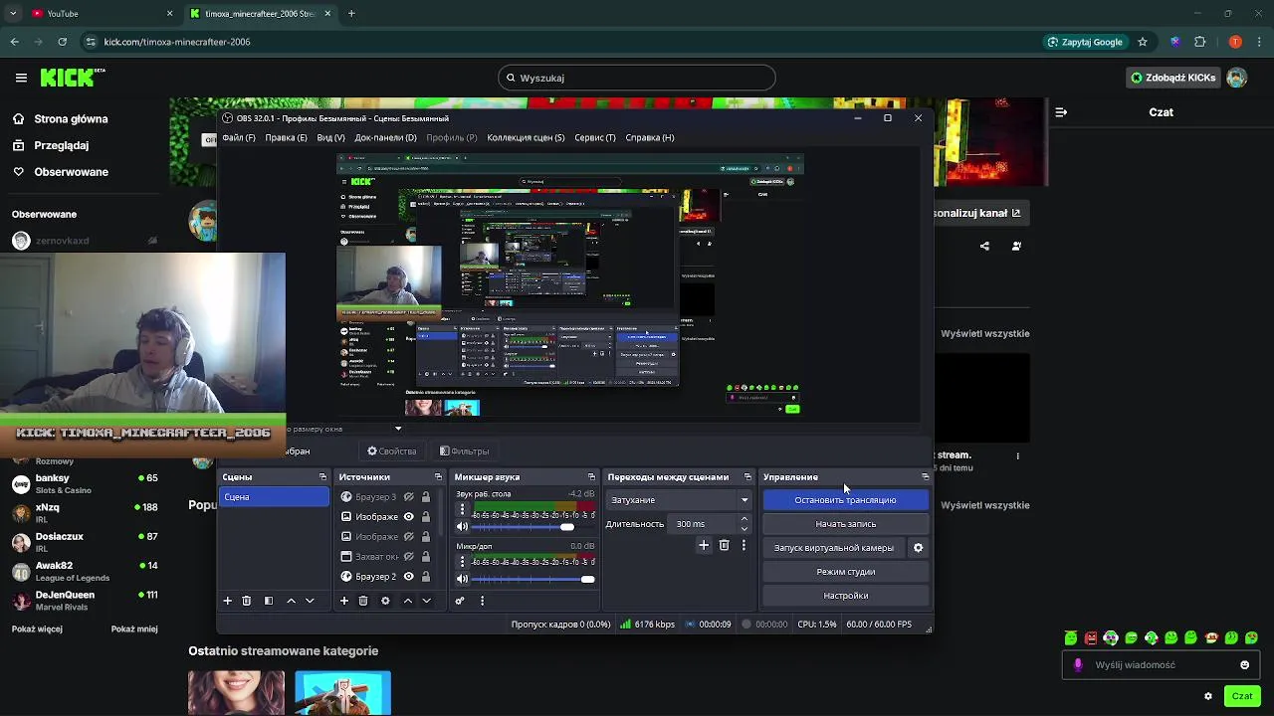Mute Звук раб. стола audio
The height and width of the screenshot is (716, 1274).
click(462, 527)
